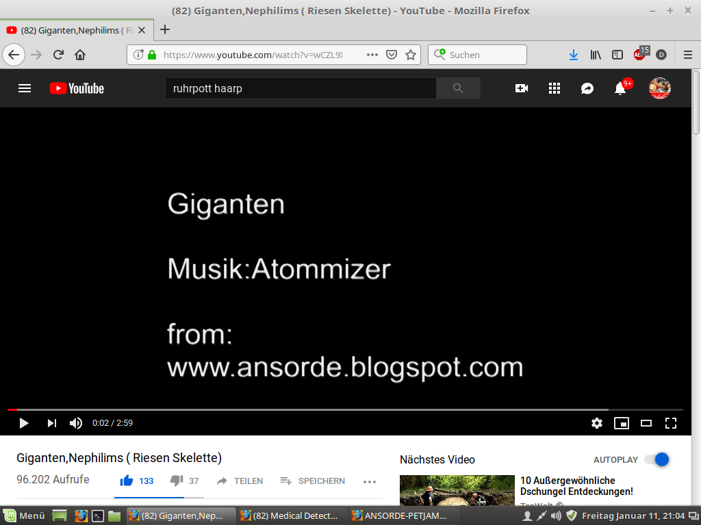Open the Firefox Library icon
Image resolution: width=701 pixels, height=525 pixels.
[595, 55]
